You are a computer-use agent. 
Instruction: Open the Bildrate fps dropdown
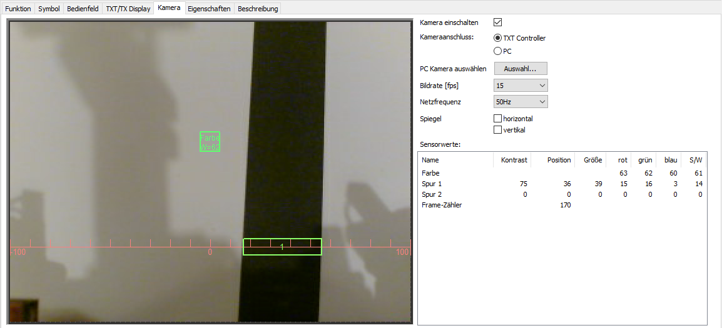(521, 85)
